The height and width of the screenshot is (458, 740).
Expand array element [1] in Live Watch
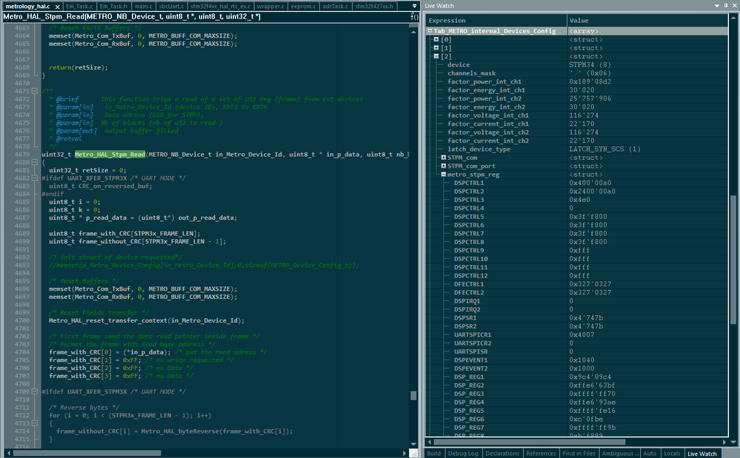pyautogui.click(x=437, y=47)
